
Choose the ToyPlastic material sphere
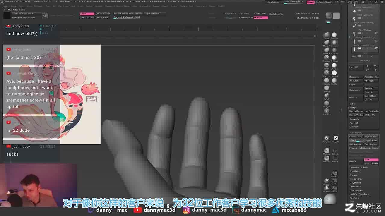[x=334, y=81]
